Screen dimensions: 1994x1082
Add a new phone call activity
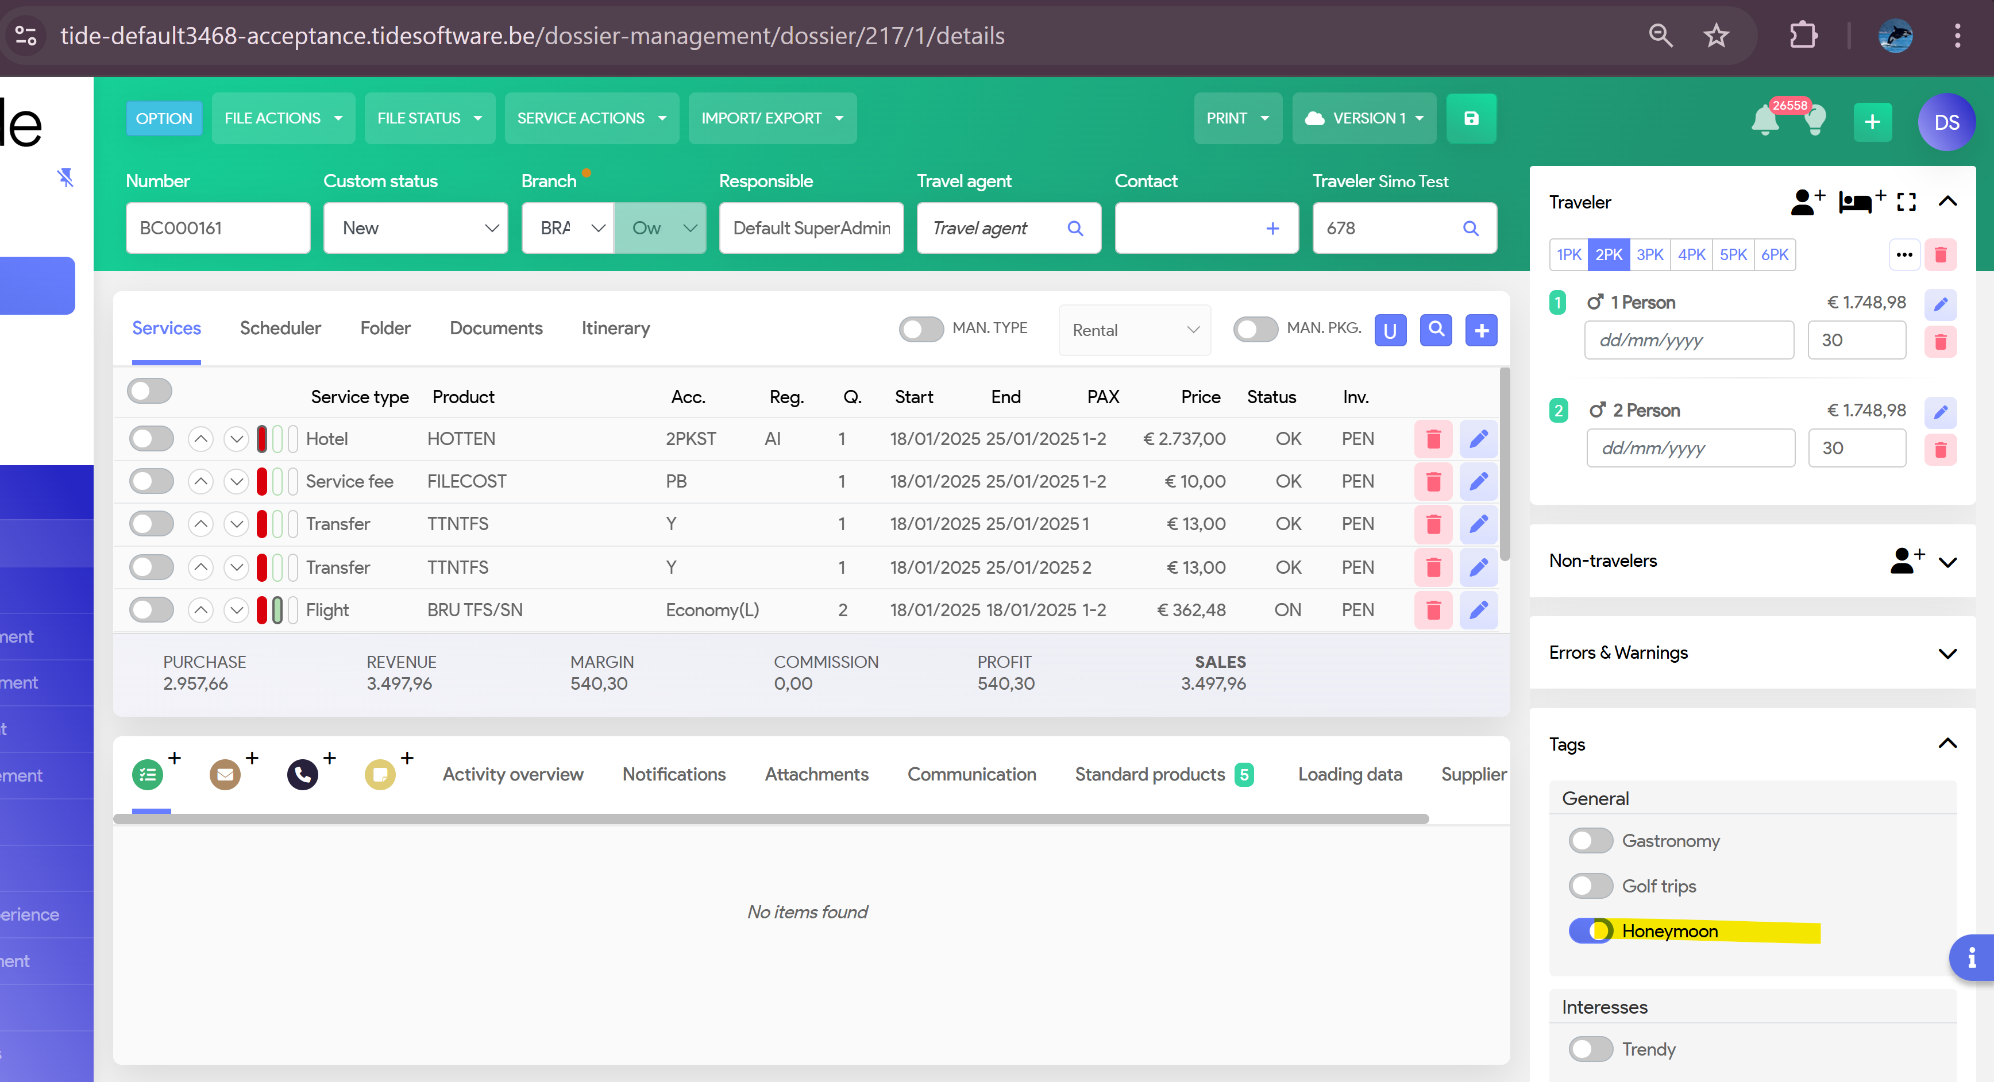click(303, 774)
